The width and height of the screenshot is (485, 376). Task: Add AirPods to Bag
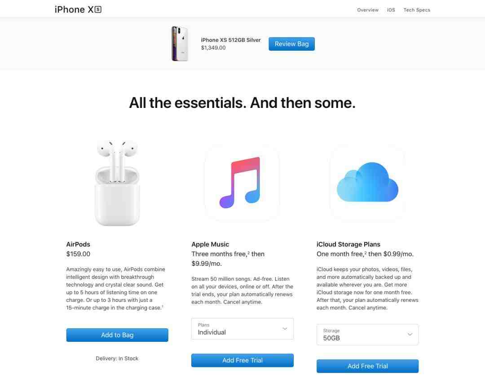117,335
